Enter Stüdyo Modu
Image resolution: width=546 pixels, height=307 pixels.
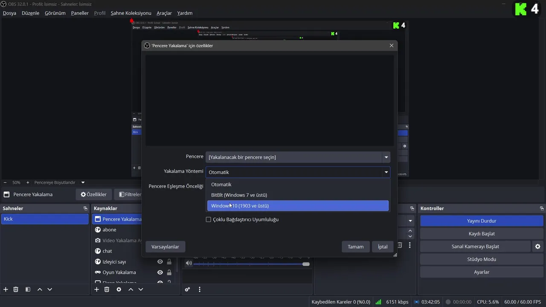point(482,259)
